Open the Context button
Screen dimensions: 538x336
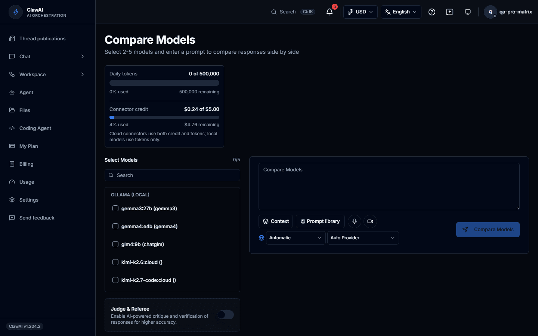[x=276, y=221]
